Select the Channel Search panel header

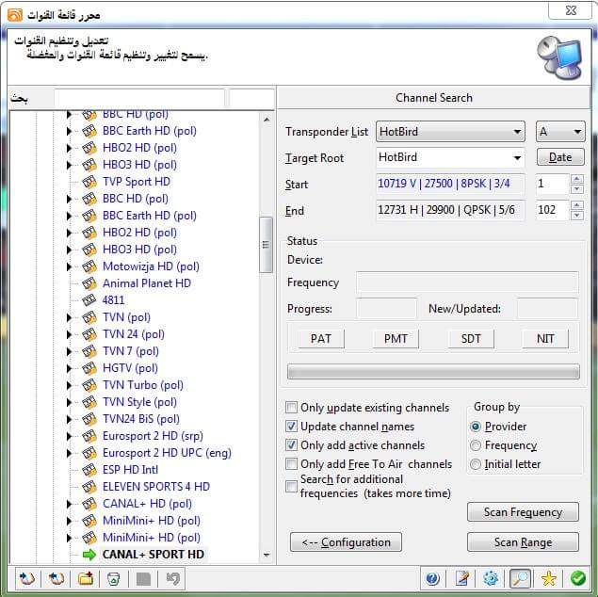pos(434,98)
